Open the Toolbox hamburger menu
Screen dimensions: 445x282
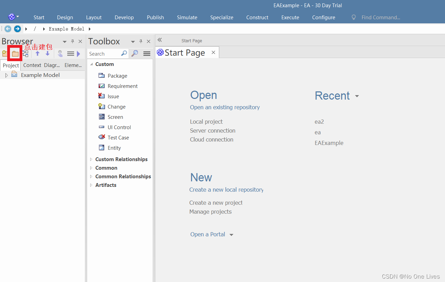147,54
